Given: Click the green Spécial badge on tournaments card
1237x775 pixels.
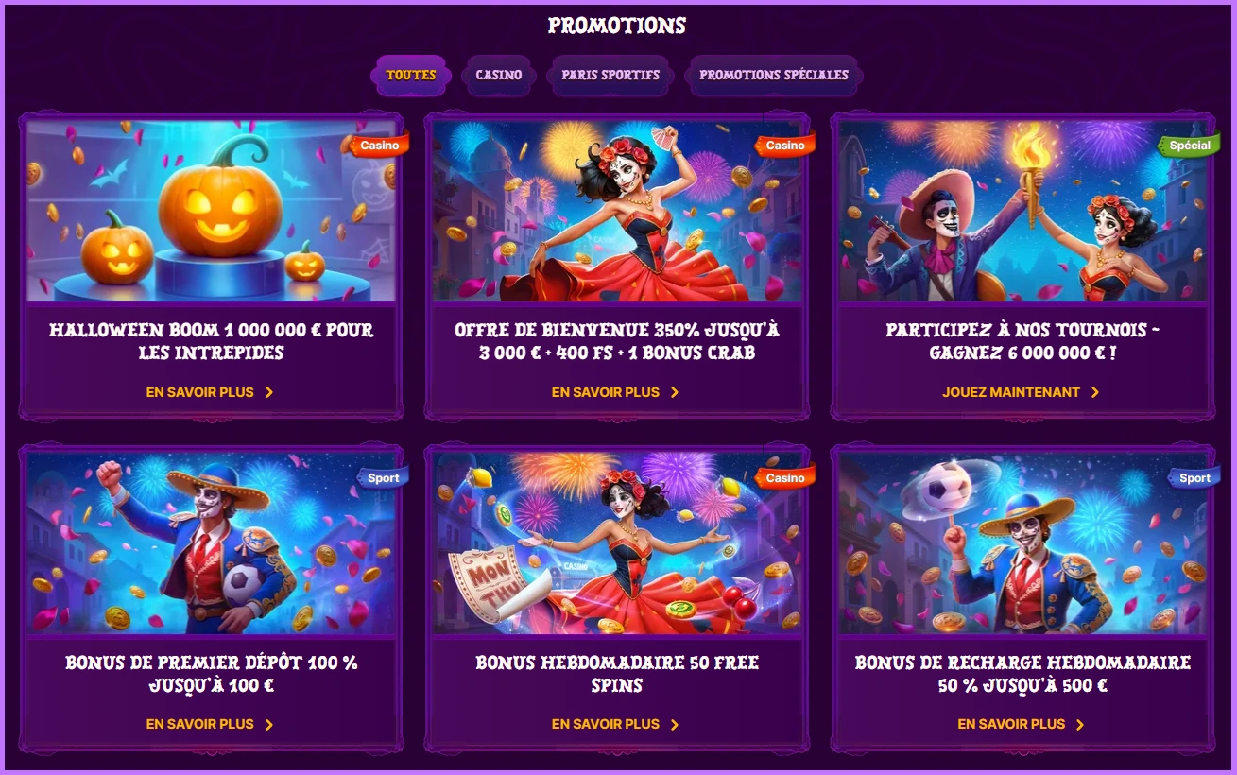Looking at the screenshot, I should point(1190,146).
